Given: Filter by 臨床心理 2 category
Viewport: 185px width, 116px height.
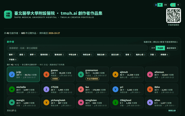Looking at the screenshot, I should 140,55.
